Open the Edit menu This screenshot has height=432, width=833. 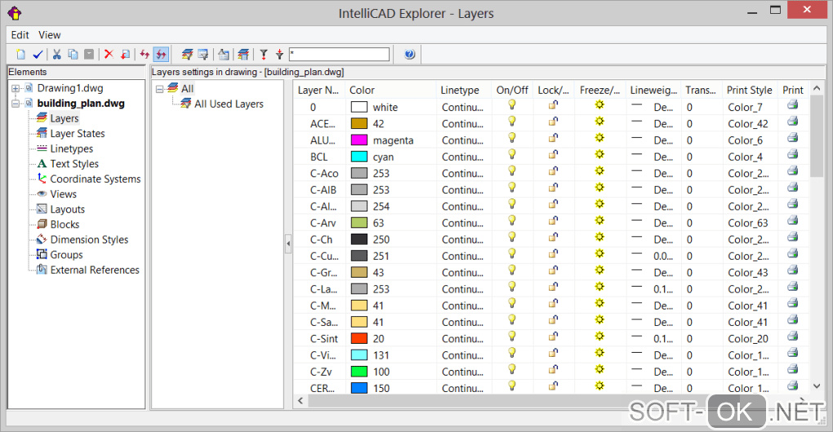[20, 35]
